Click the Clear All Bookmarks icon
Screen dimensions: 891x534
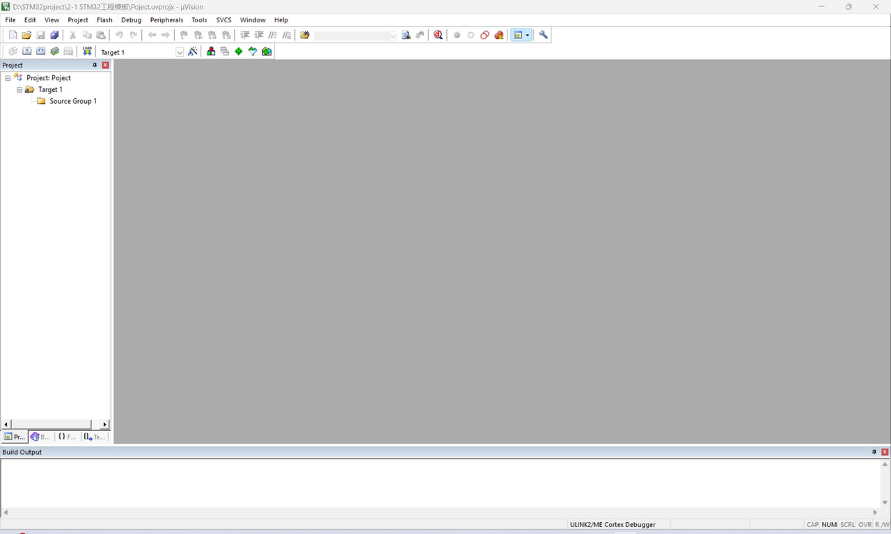pos(226,35)
